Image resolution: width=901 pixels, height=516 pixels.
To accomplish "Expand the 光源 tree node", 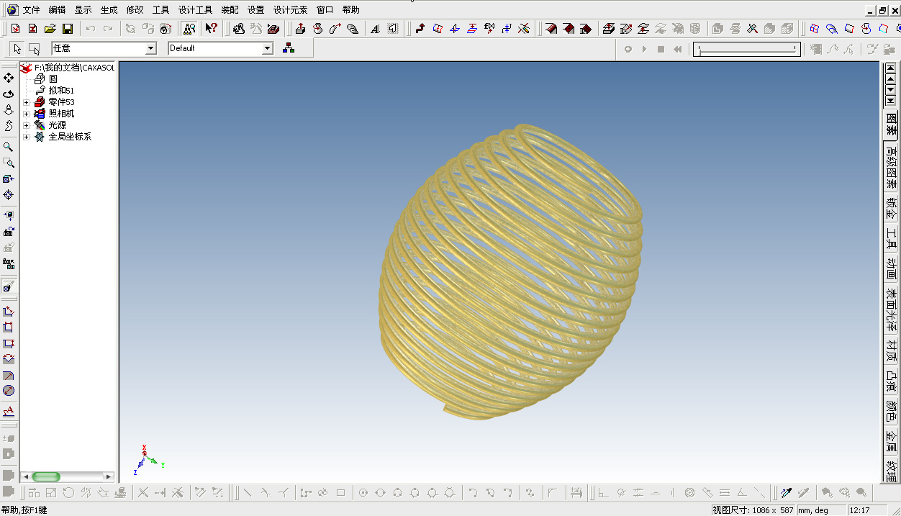I will pos(27,125).
